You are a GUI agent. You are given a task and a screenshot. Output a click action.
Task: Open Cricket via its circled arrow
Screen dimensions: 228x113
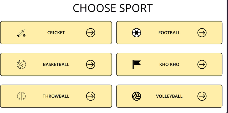(91, 33)
